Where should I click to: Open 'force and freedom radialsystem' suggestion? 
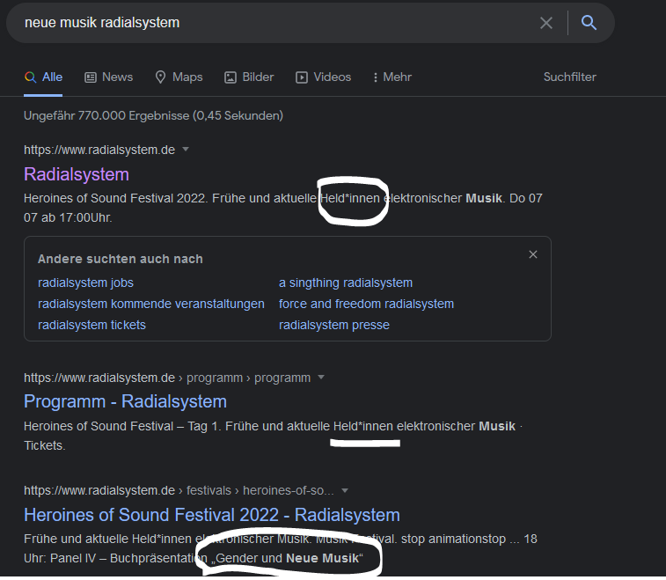[366, 304]
